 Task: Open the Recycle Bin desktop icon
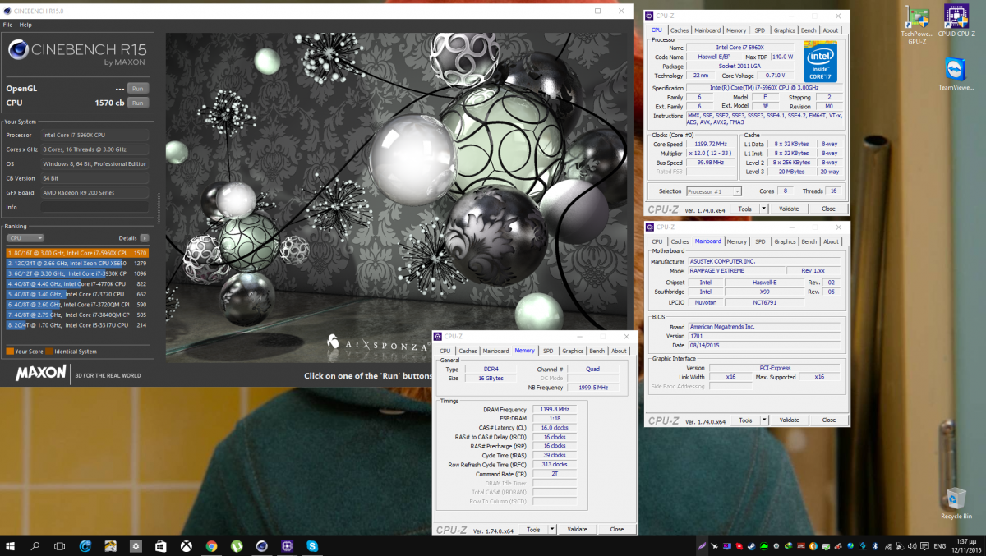coord(956,503)
